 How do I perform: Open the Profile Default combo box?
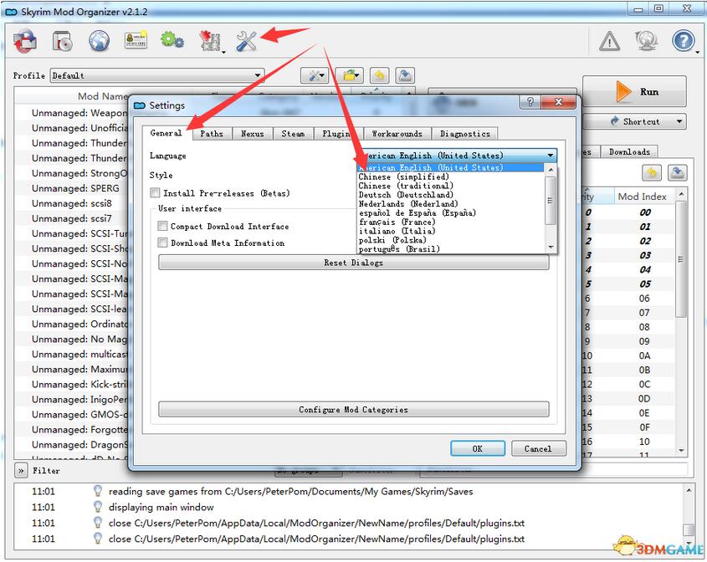point(157,75)
